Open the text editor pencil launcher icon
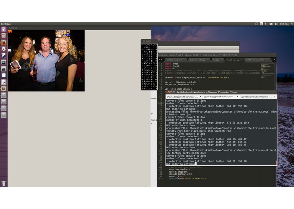Viewport: 294px width, 209px height. [x=3, y=82]
